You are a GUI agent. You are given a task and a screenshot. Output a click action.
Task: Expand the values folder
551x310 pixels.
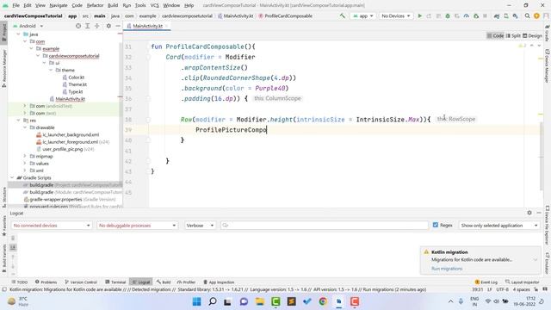[x=25, y=163]
